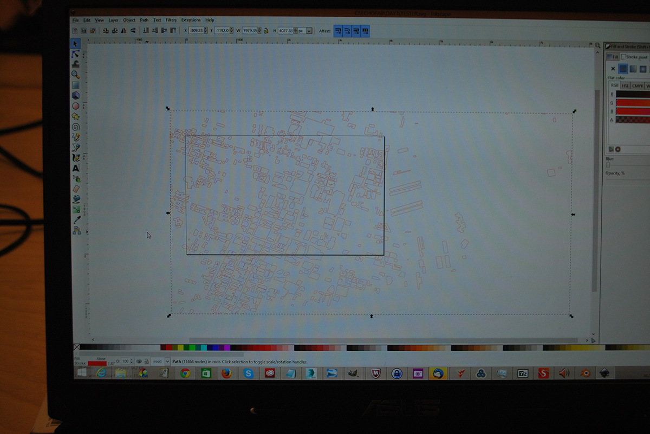
Task: Toggle Affect stroke width scaling button
Action: coord(339,31)
